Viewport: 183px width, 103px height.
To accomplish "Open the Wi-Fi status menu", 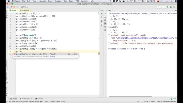I will (x=131, y=1).
